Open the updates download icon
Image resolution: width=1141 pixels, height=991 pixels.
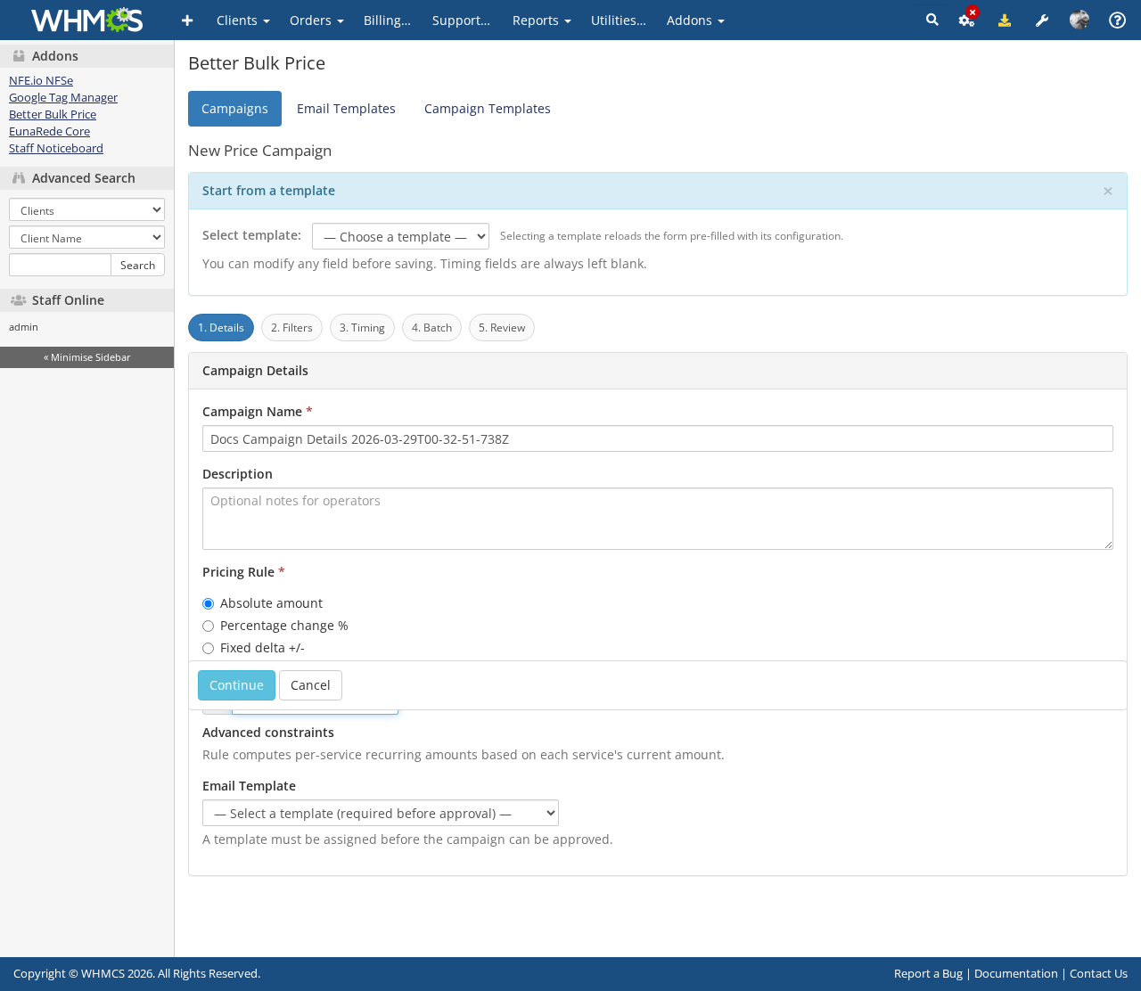coord(1004,19)
